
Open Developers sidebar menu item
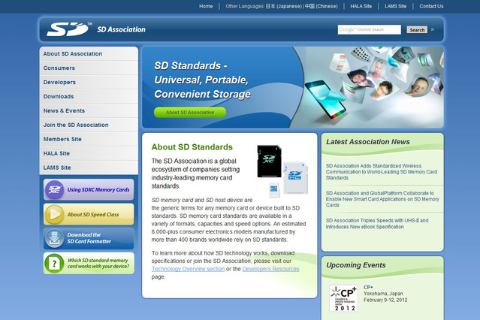(89, 82)
